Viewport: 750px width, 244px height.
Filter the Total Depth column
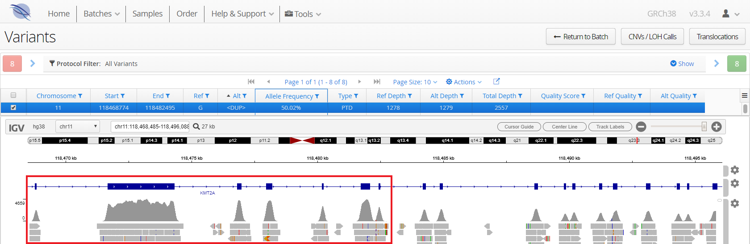point(520,96)
